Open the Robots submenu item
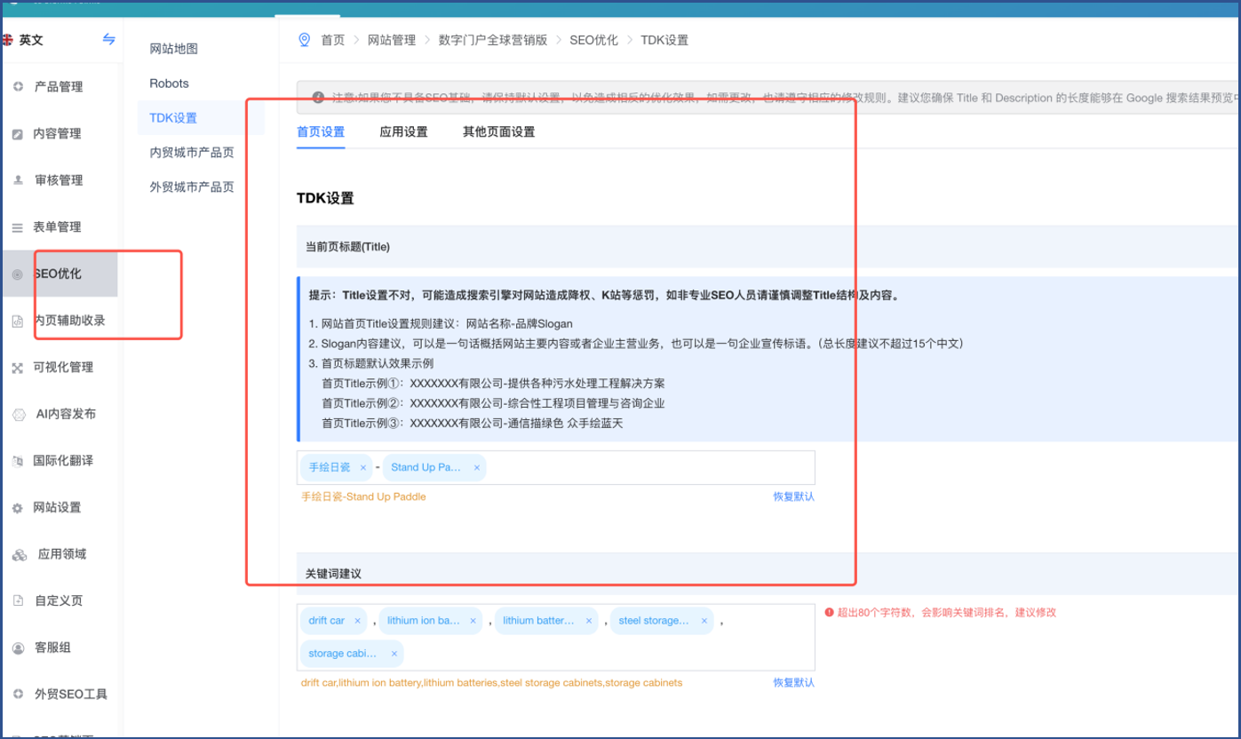This screenshot has height=739, width=1241. pos(169,83)
